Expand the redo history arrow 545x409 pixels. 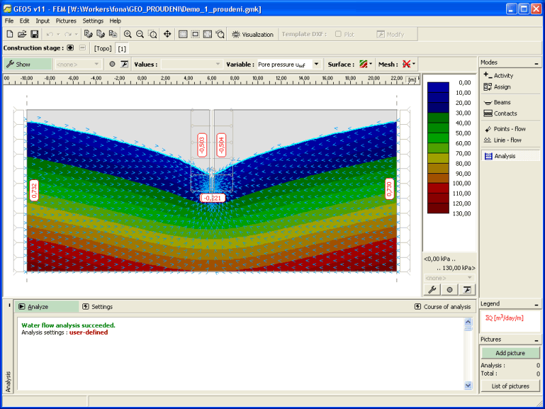click(x=76, y=34)
